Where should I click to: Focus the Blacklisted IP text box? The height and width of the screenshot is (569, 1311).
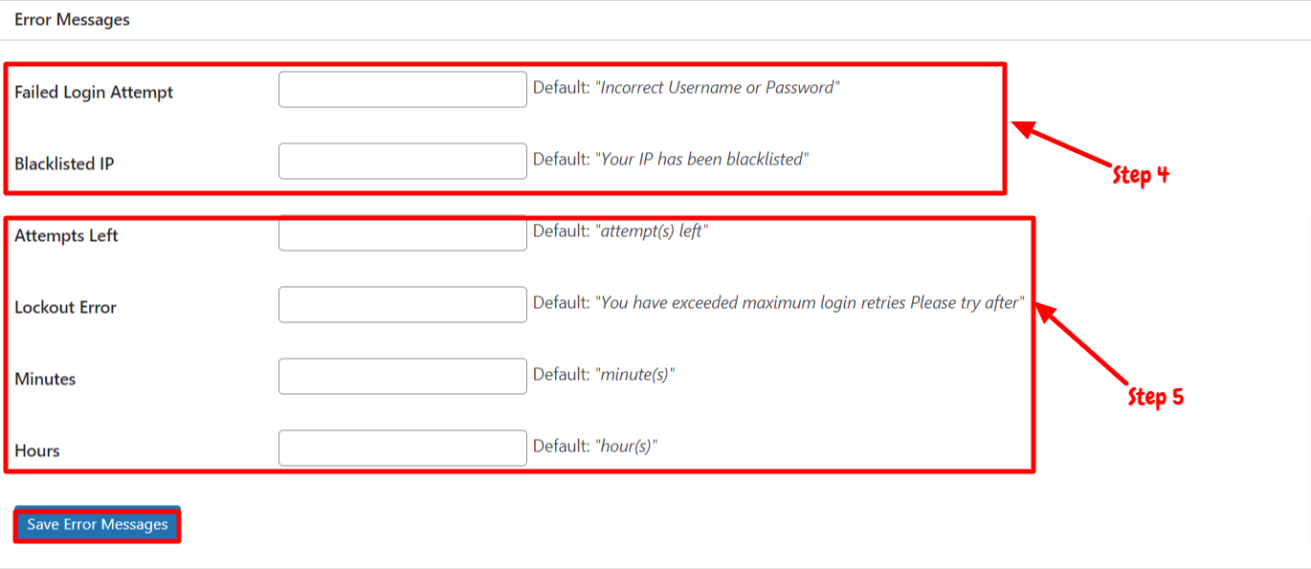402,162
